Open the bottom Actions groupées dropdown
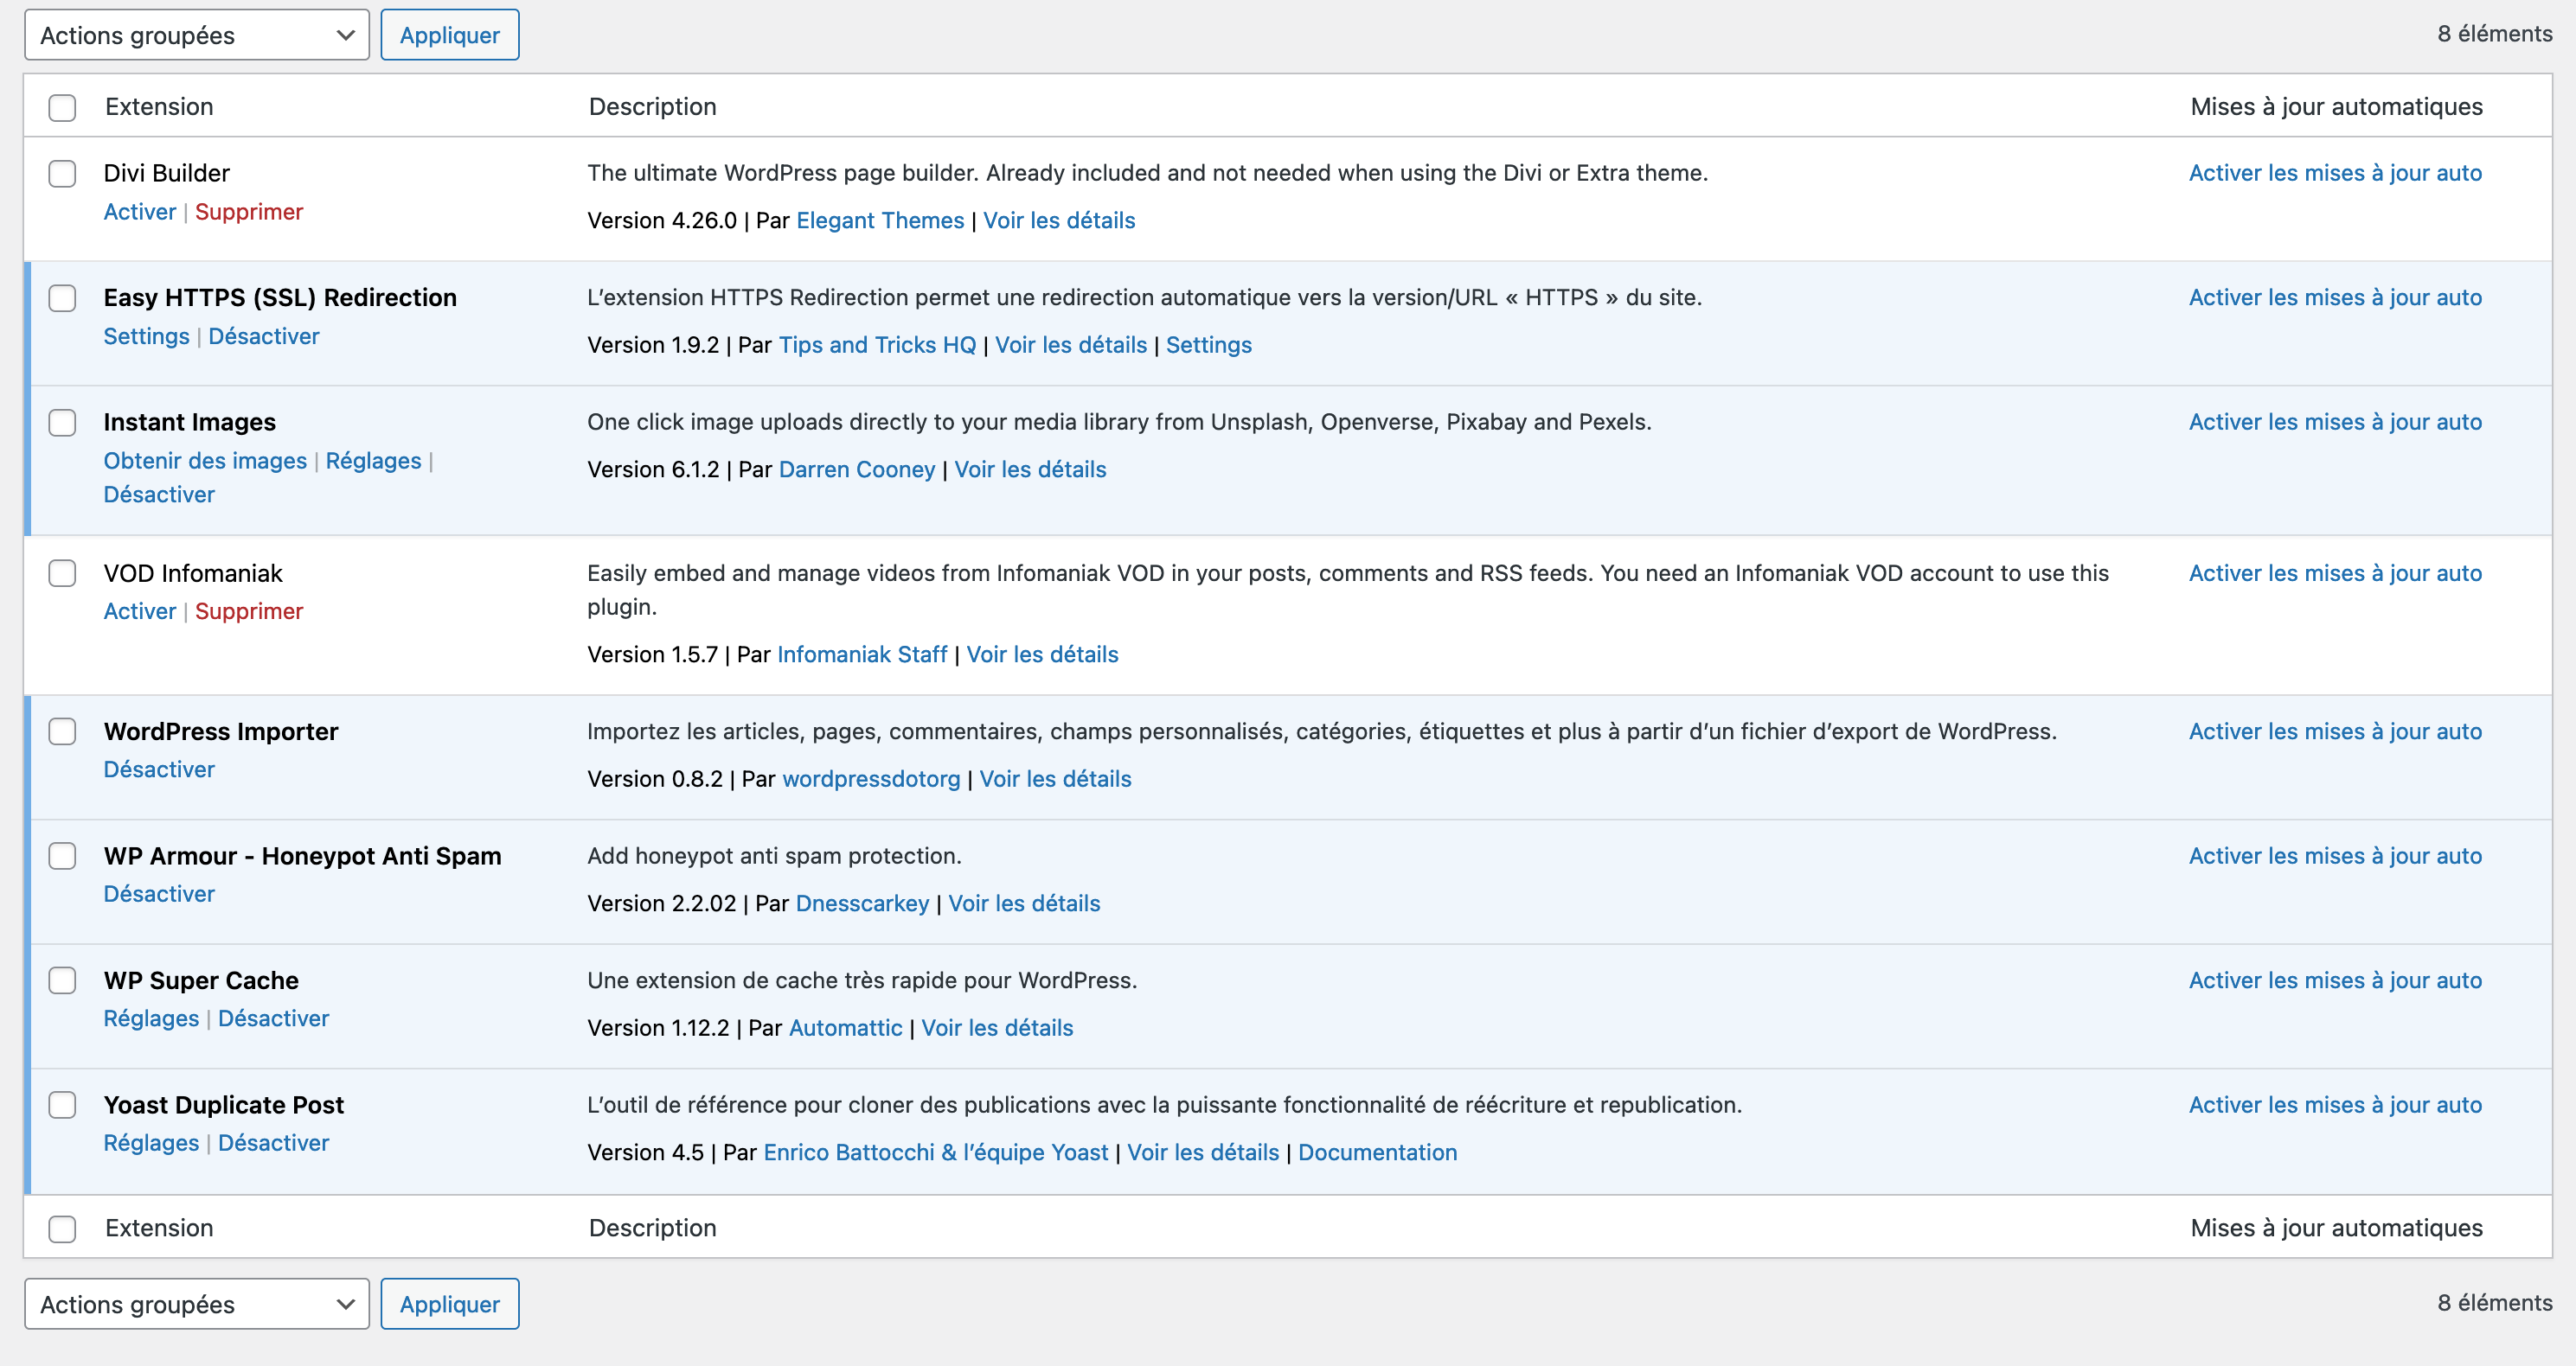Screen dimensions: 2576x1366 [x=197, y=1304]
